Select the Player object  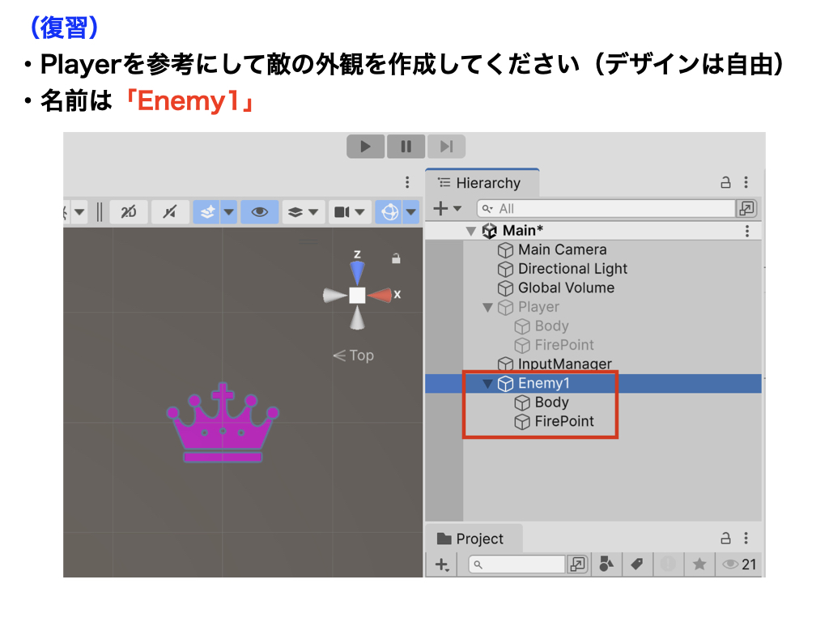pyautogui.click(x=538, y=307)
